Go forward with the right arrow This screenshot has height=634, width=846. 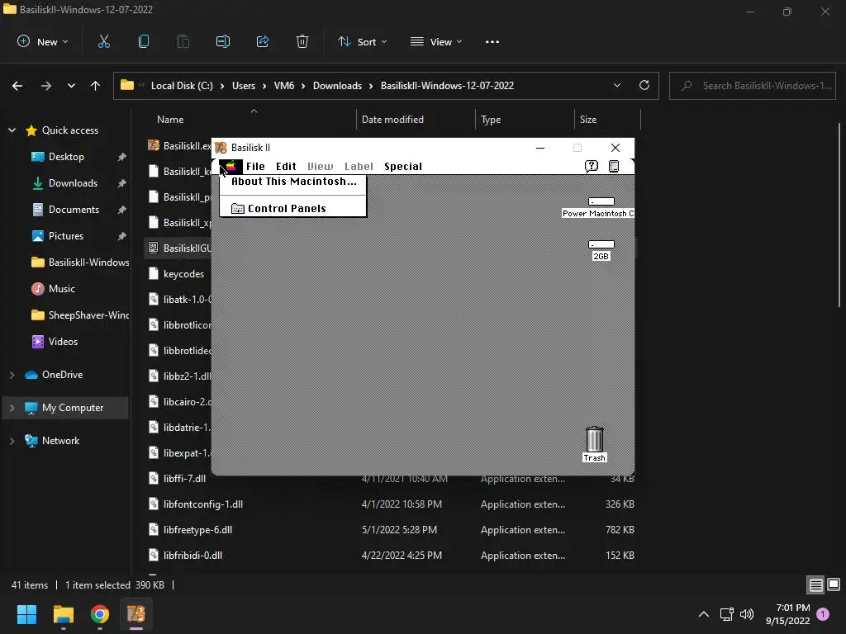(x=46, y=86)
